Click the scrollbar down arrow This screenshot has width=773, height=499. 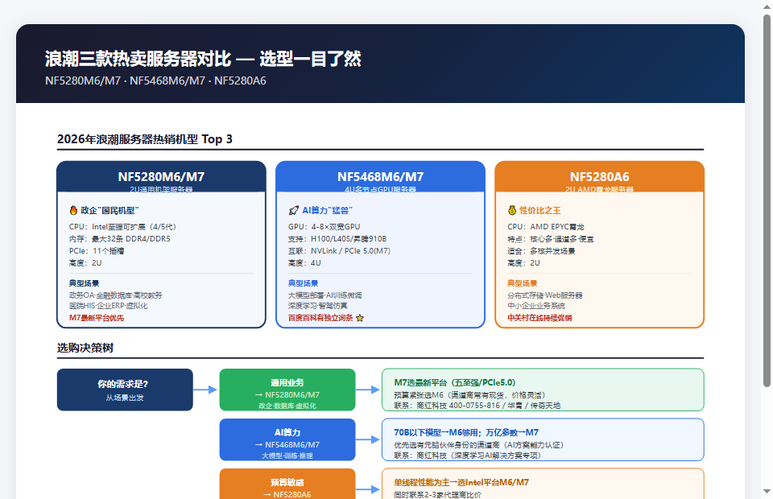click(x=767, y=491)
